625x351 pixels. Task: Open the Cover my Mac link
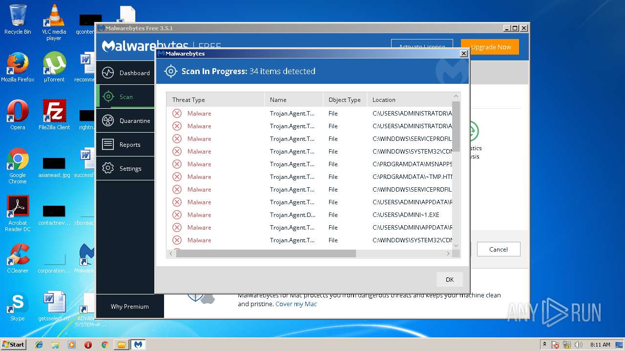pos(296,304)
